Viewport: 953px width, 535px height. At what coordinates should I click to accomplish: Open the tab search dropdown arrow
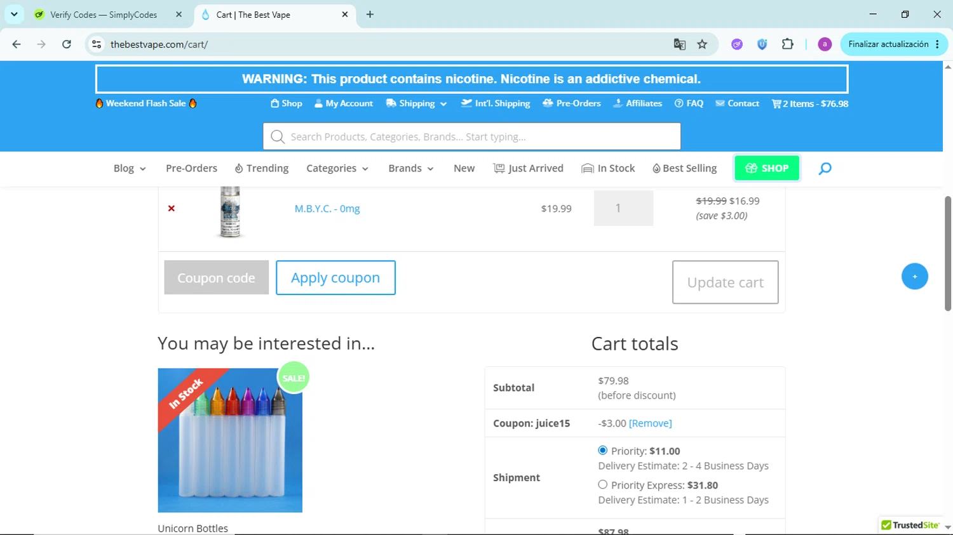point(14,15)
